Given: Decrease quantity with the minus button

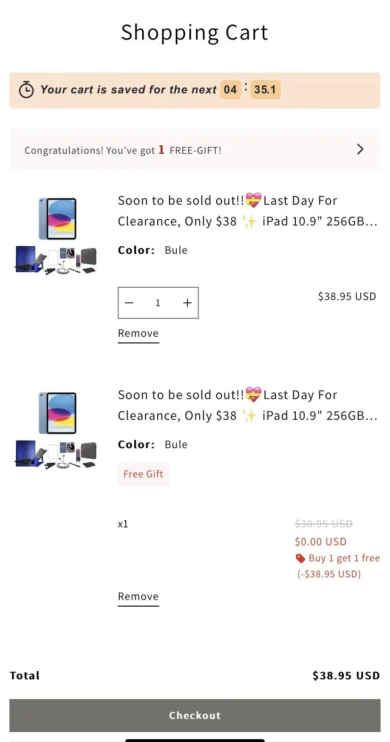Looking at the screenshot, I should point(130,303).
